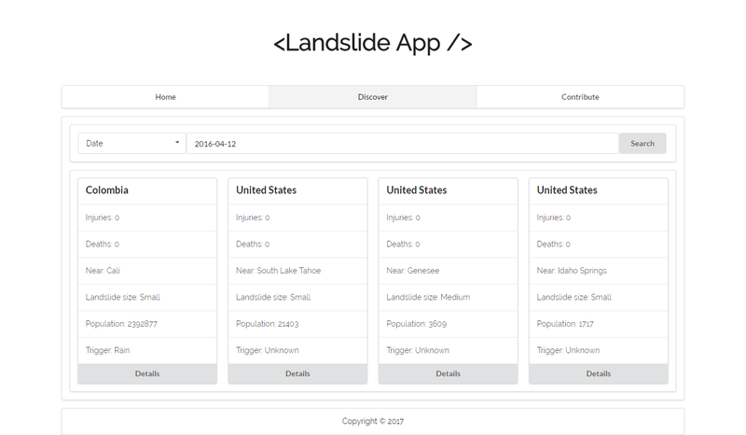Go to the Home tab

coord(165,97)
